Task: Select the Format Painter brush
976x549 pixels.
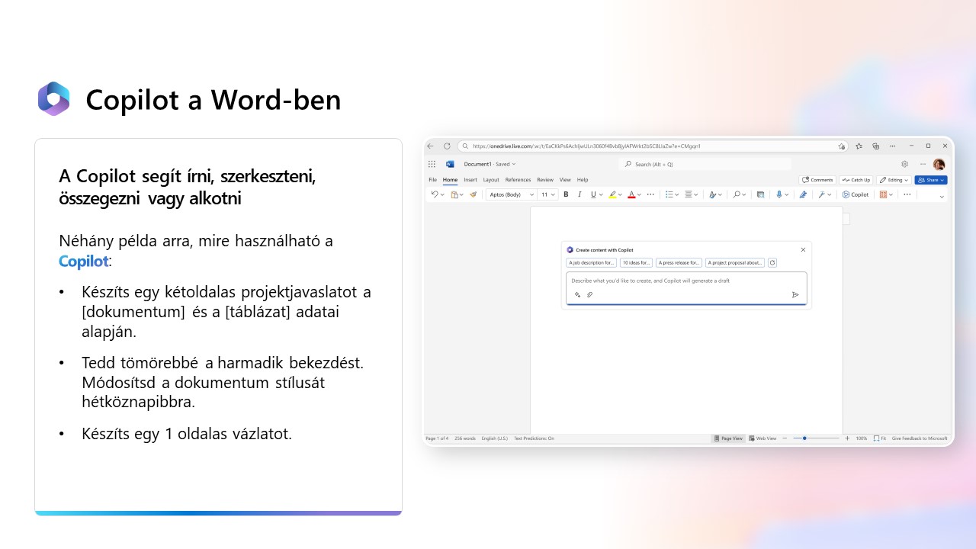Action: click(x=473, y=194)
